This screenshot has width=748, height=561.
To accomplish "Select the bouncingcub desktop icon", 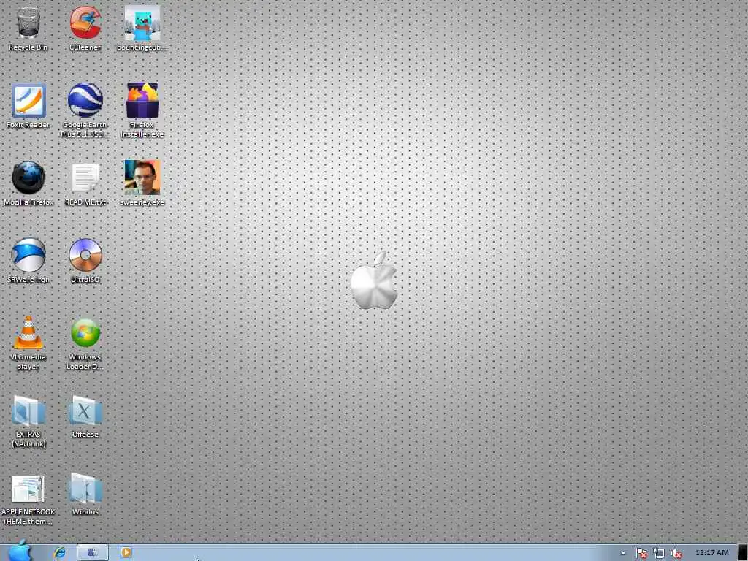I will [x=142, y=27].
